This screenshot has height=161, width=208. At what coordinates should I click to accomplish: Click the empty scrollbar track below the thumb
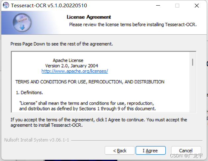(x=192, y=90)
